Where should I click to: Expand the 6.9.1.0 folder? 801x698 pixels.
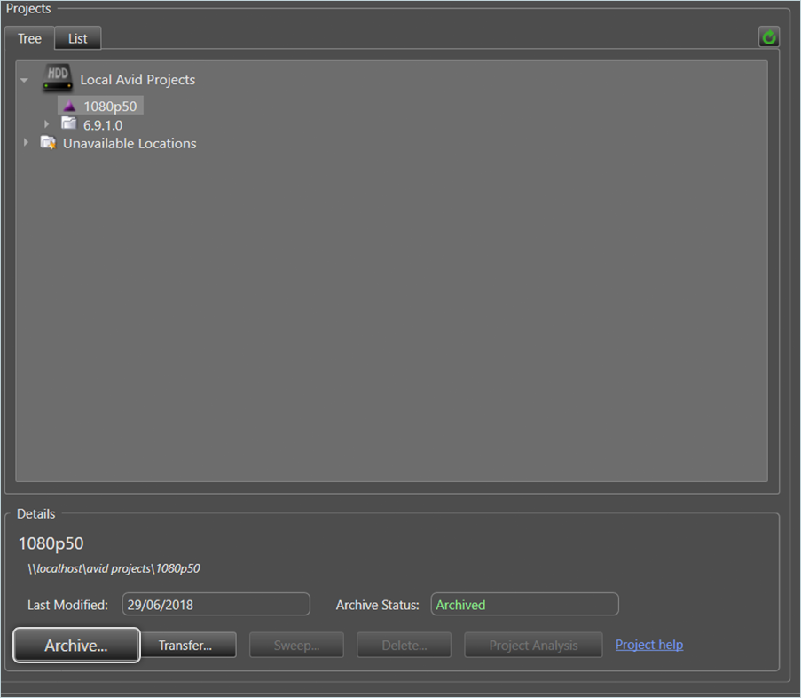coord(46,124)
